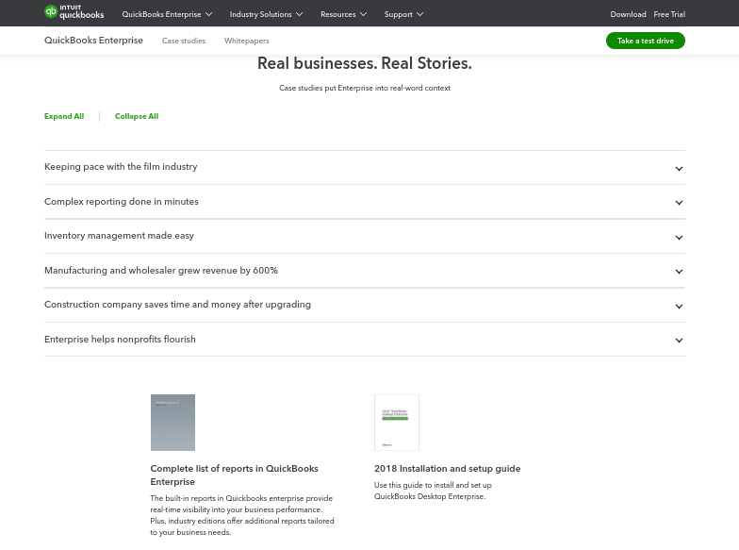
Task: Open Keeping pace with the film industry title
Action: pyautogui.click(x=121, y=167)
